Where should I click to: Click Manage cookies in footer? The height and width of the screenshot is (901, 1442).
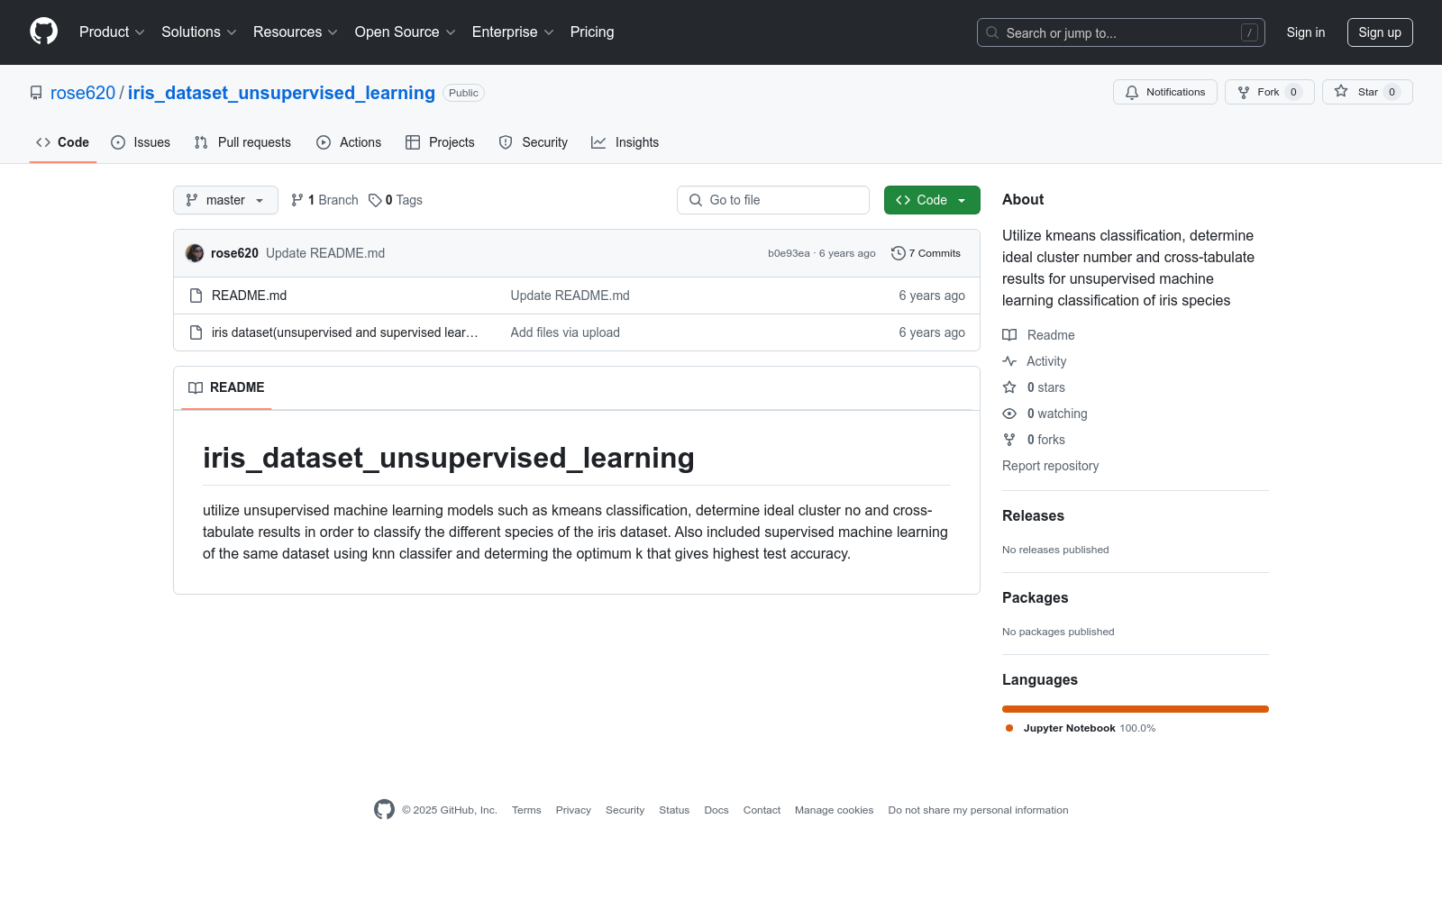pyautogui.click(x=835, y=810)
